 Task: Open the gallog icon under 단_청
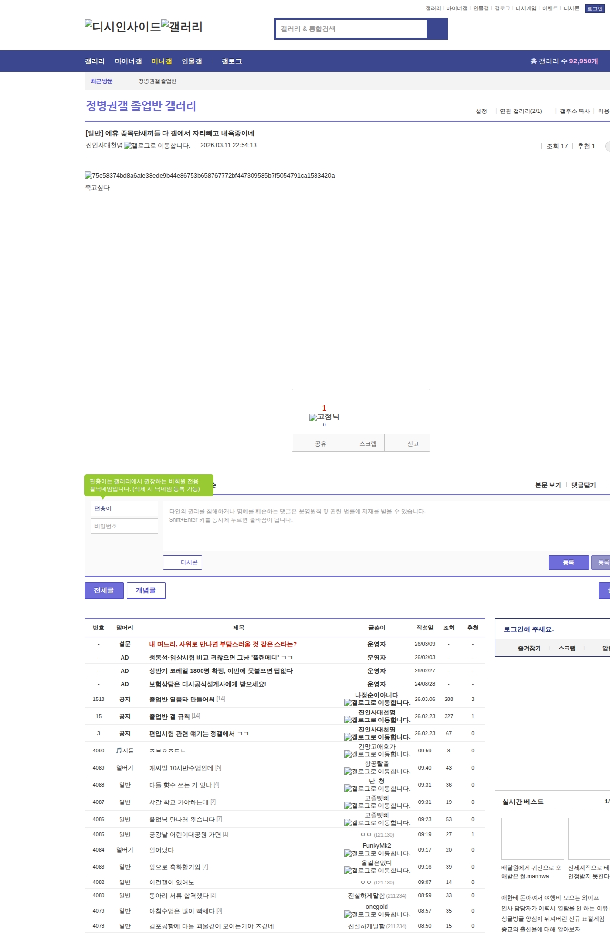pyautogui.click(x=377, y=789)
